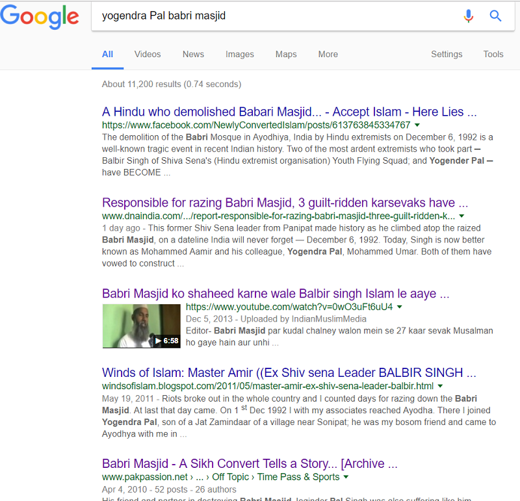Open the Maps tab
Viewport: 520px width, 501px height.
[286, 54]
